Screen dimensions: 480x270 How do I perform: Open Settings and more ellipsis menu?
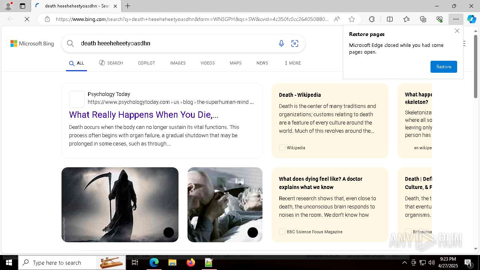tap(456, 19)
